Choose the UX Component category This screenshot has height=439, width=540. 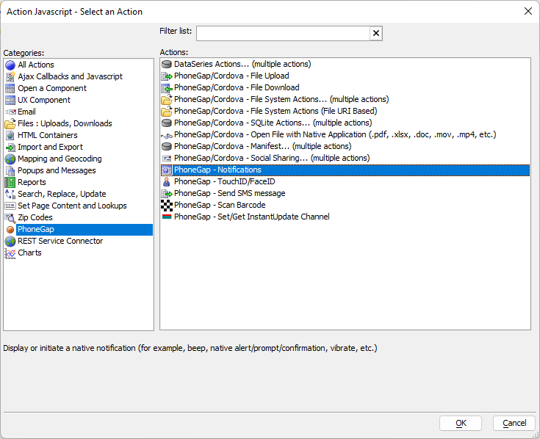click(44, 100)
